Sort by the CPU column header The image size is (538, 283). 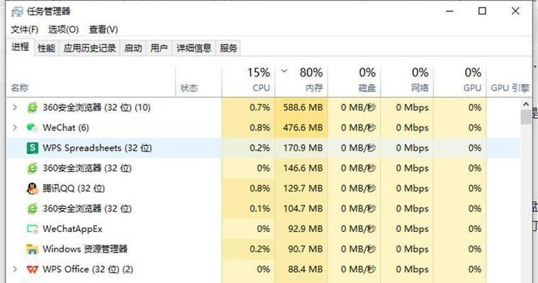click(248, 81)
